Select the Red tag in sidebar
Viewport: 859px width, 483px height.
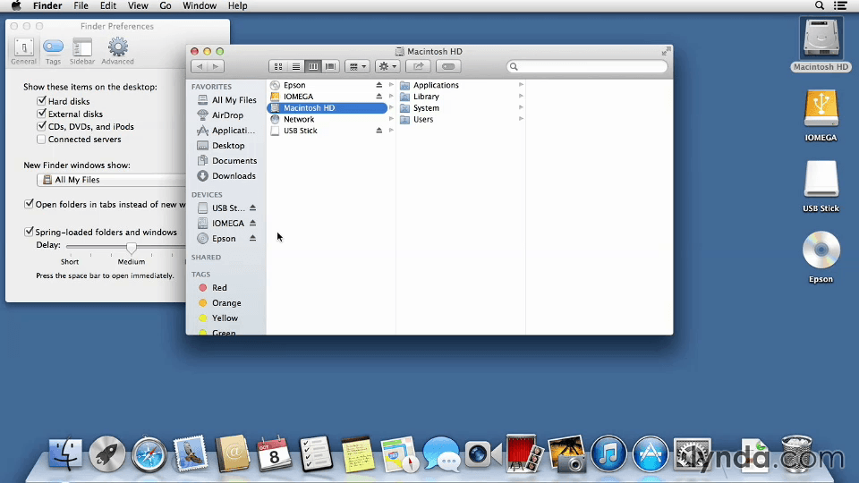pos(213,287)
